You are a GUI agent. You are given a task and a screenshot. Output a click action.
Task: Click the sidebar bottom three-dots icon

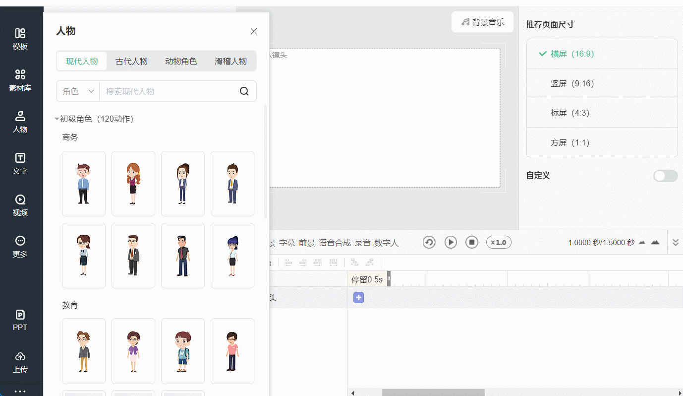(x=20, y=391)
